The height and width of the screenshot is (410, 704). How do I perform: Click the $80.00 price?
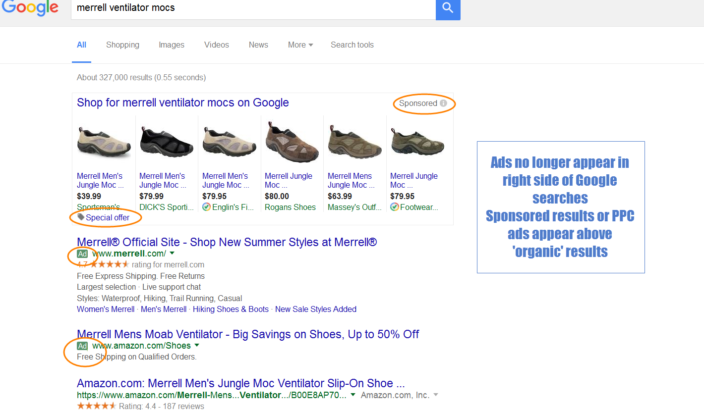coord(277,196)
